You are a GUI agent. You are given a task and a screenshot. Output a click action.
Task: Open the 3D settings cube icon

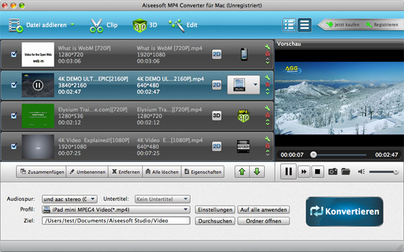(x=139, y=26)
